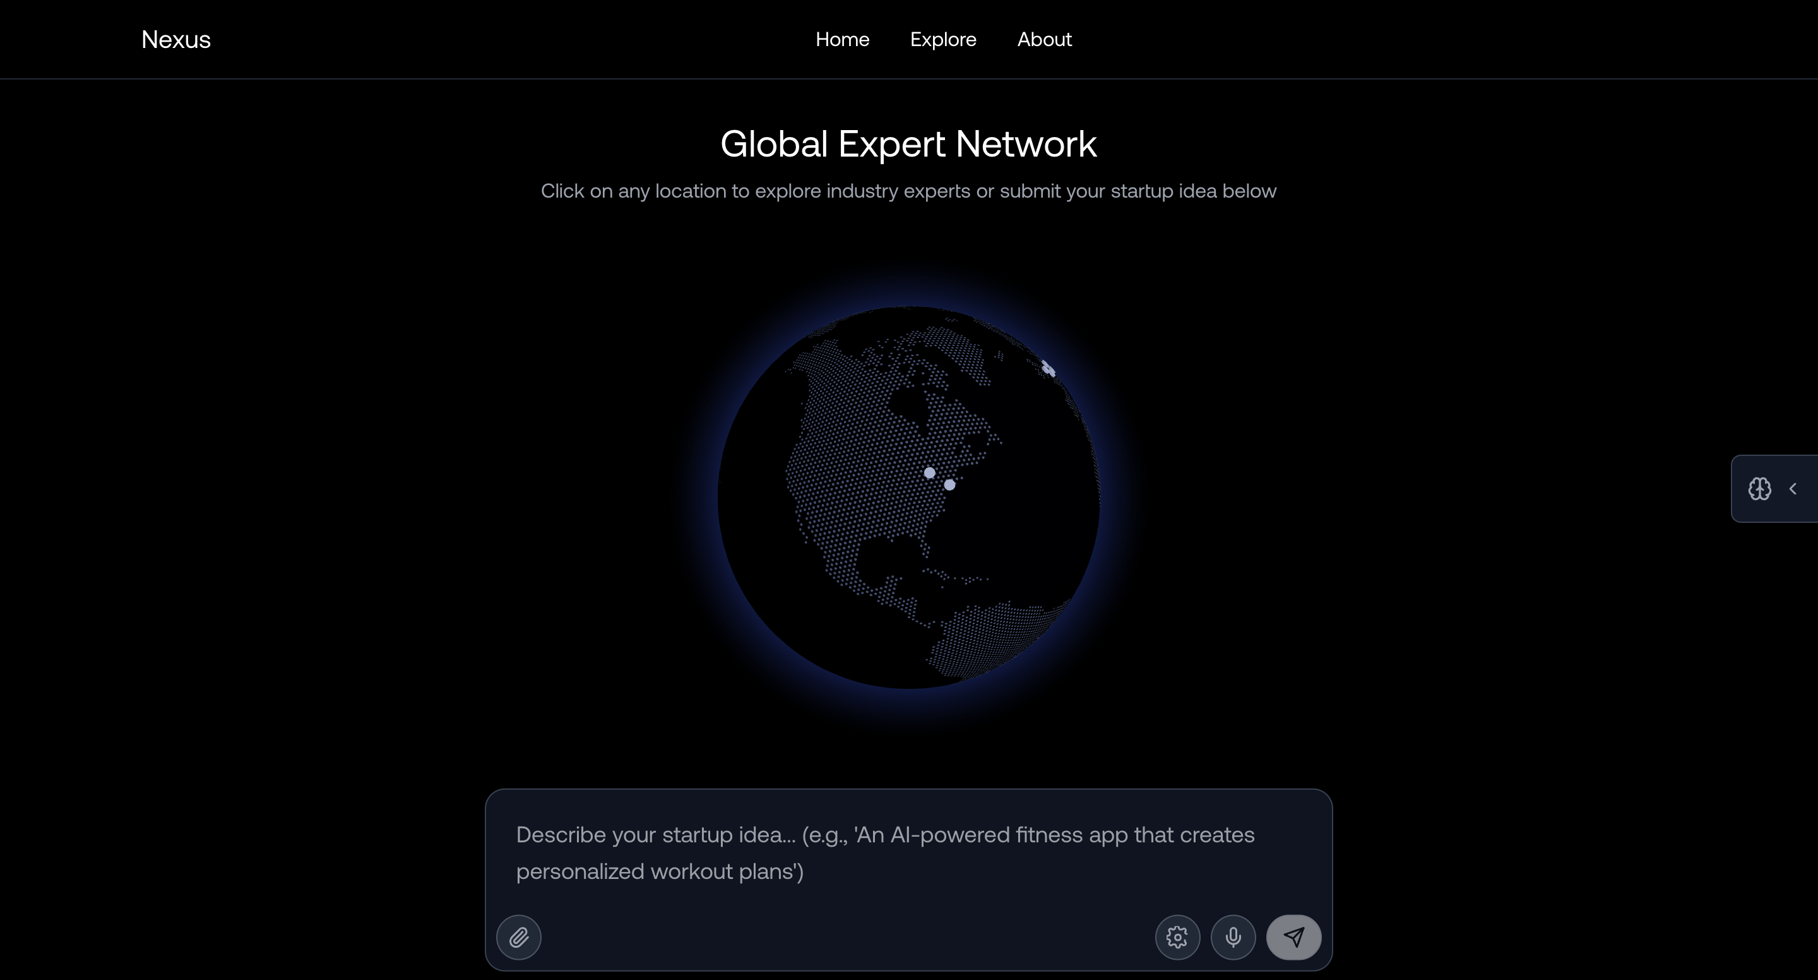Go to the Explore page
The height and width of the screenshot is (980, 1818).
pos(943,40)
